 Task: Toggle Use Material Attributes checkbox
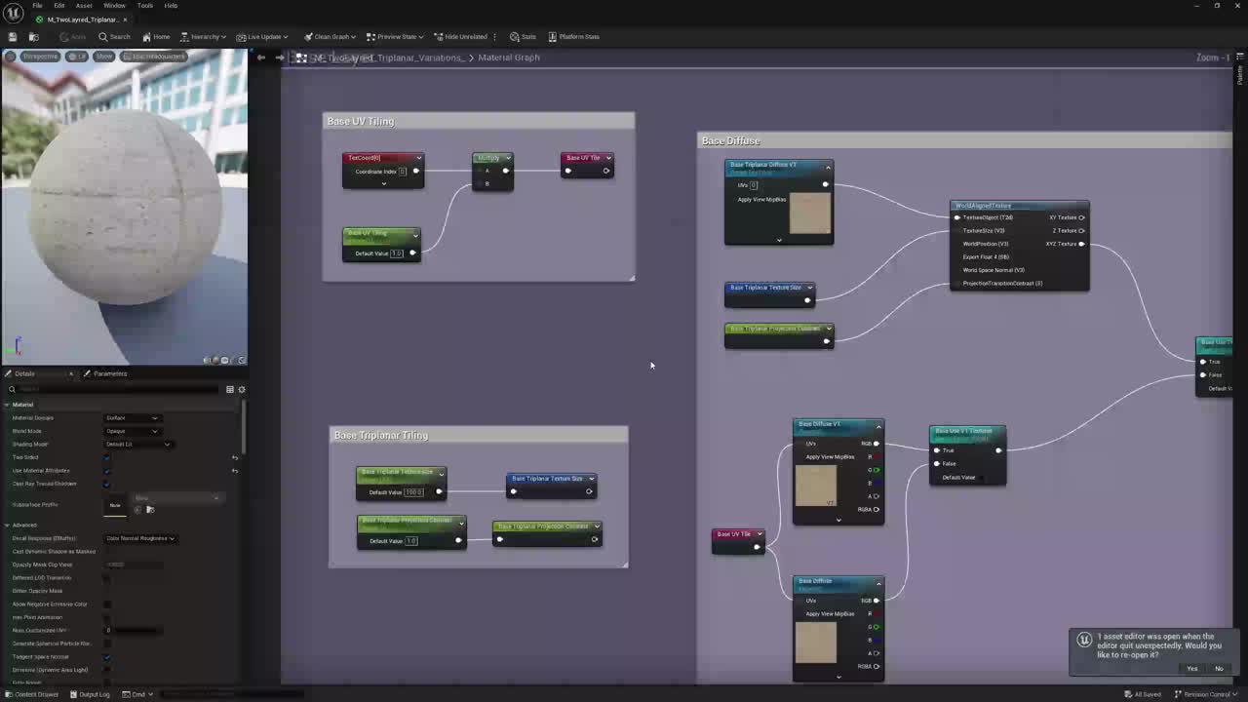(107, 471)
